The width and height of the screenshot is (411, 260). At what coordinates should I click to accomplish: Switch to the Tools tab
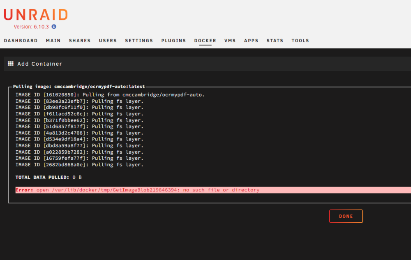tap(300, 41)
